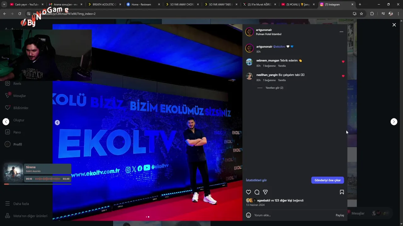Bookmark this page with star icon
This screenshot has height=226, width=403.
tap(361, 14)
